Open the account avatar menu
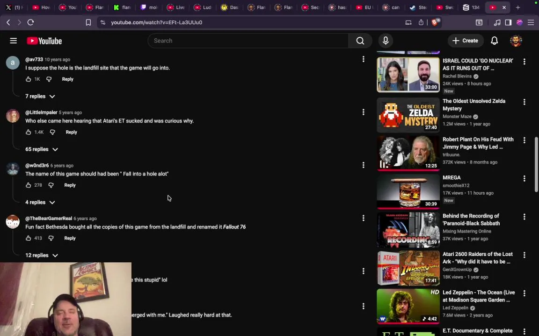The height and width of the screenshot is (336, 539). [516, 41]
